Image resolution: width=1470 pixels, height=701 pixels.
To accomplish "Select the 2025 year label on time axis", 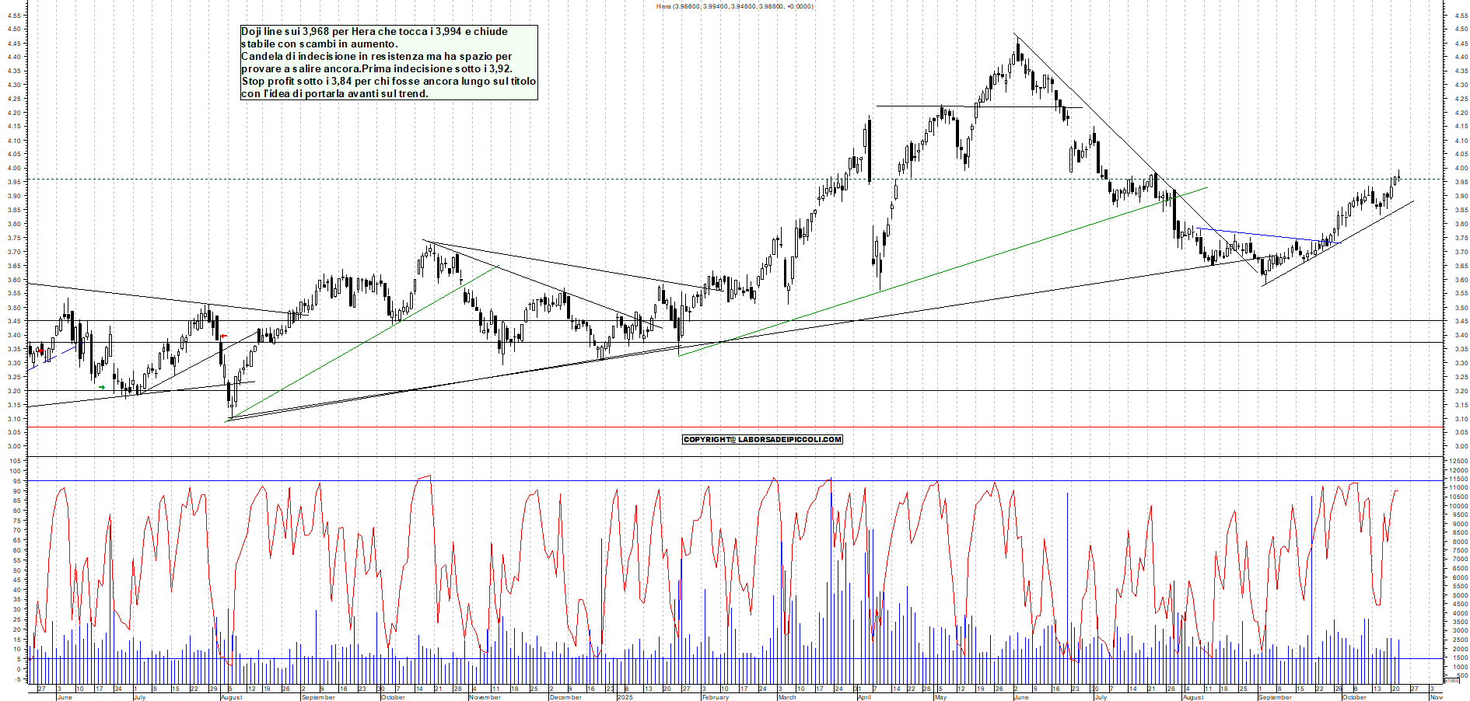I will pos(625,697).
